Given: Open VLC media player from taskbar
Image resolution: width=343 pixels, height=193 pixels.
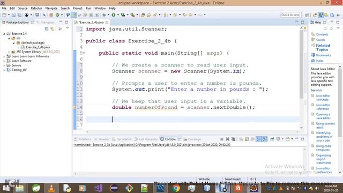Looking at the screenshot, I should pos(51,188).
